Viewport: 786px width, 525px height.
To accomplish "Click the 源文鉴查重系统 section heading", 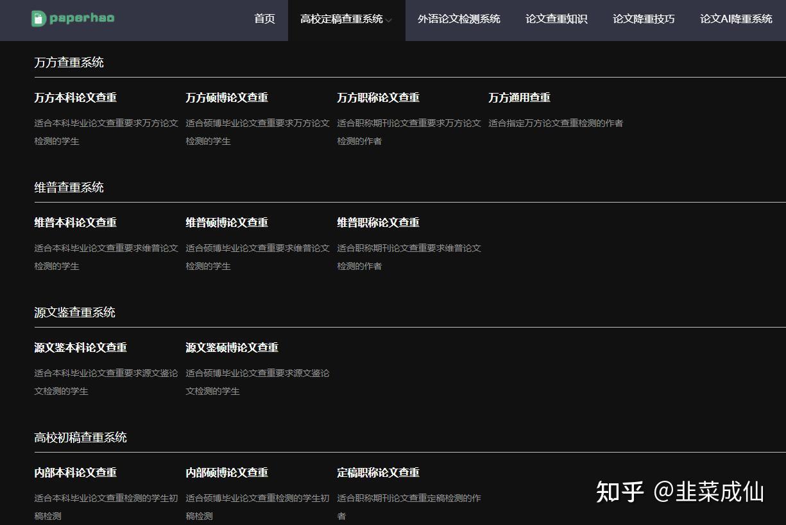I will (75, 312).
